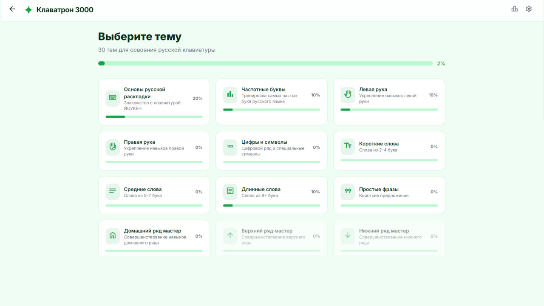Image resolution: width=544 pixels, height=306 pixels.
Task: Click the right hand icon on Правая рука
Action: (112, 147)
